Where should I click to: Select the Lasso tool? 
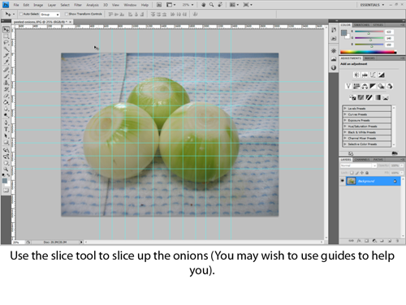(6, 43)
